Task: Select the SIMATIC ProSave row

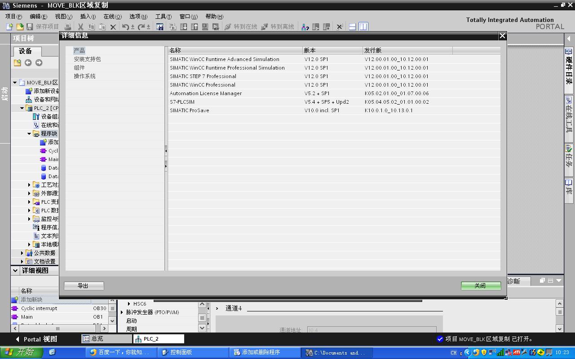Action: pyautogui.click(x=334, y=110)
